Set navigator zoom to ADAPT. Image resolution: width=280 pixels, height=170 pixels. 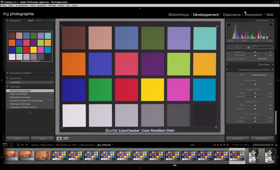click(31, 21)
